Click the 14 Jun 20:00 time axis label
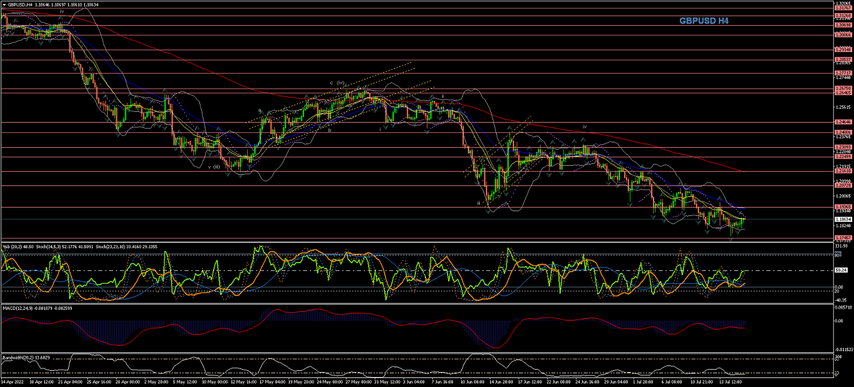 pyautogui.click(x=499, y=380)
